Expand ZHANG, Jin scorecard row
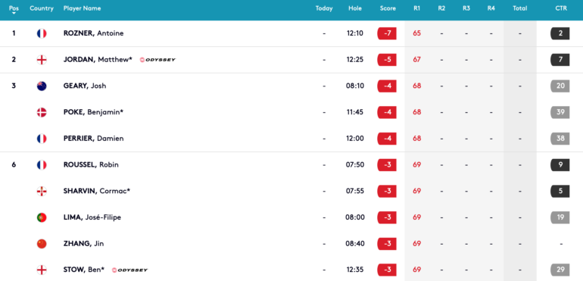The width and height of the screenshot is (583, 281). click(291, 244)
